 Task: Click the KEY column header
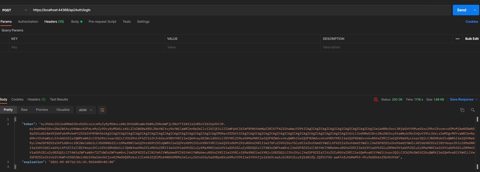15,39
